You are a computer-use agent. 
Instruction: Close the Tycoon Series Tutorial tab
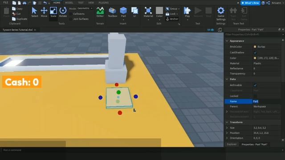click(x=35, y=30)
